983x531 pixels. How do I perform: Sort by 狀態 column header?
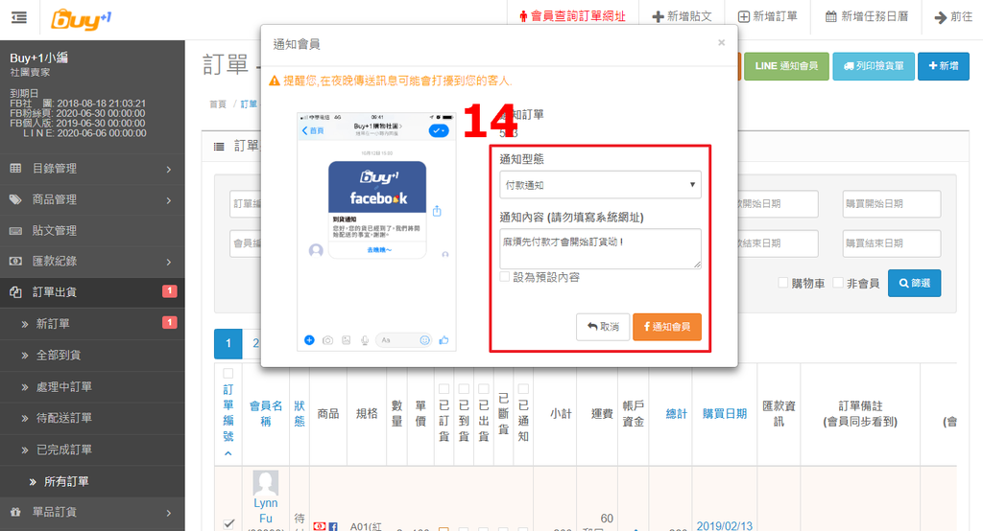[300, 413]
